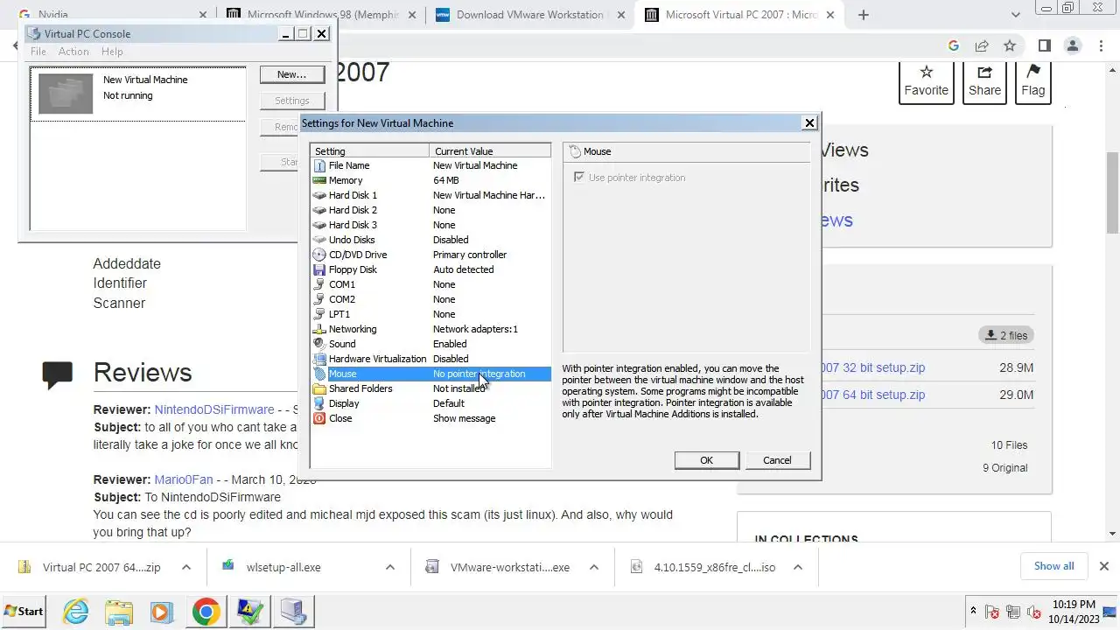Image resolution: width=1120 pixels, height=630 pixels.
Task: Open Windows Explorer from taskbar
Action: pyautogui.click(x=119, y=612)
